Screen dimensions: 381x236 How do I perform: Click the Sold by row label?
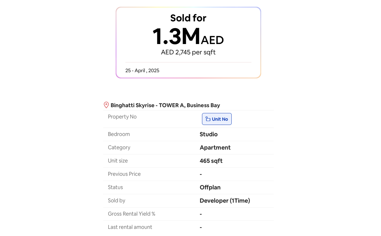[116, 201]
